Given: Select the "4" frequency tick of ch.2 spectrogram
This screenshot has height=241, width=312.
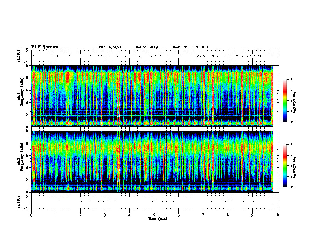Looking at the screenshot, I should click(28, 168).
